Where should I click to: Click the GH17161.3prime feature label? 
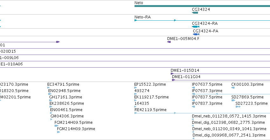pyautogui.click(x=66, y=97)
